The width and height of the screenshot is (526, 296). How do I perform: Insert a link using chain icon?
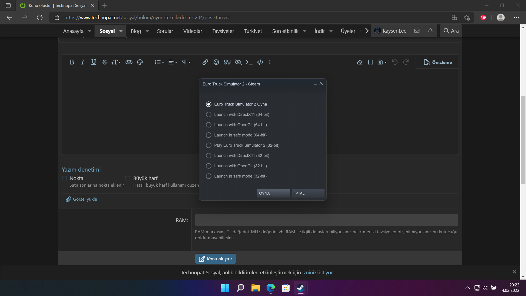pyautogui.click(x=205, y=62)
